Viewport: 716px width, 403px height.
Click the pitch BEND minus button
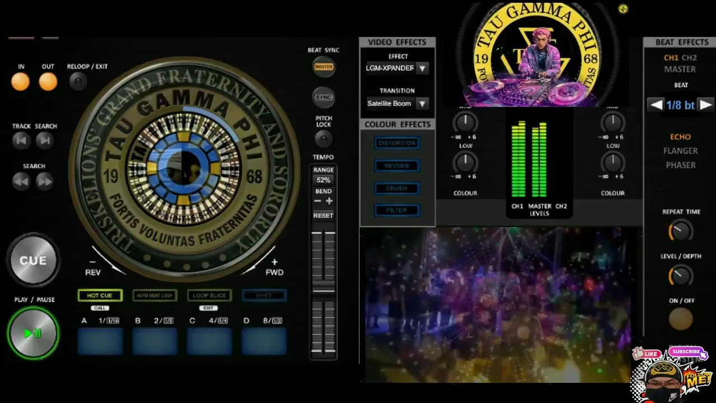pos(317,201)
